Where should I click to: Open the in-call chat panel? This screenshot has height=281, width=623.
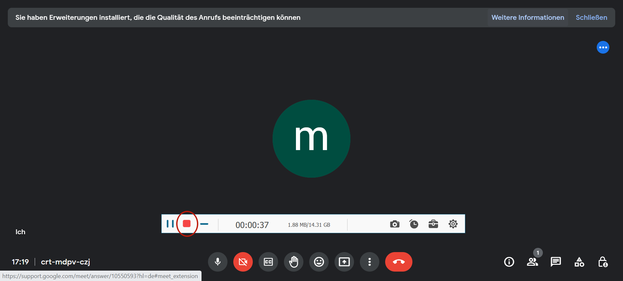pyautogui.click(x=556, y=262)
